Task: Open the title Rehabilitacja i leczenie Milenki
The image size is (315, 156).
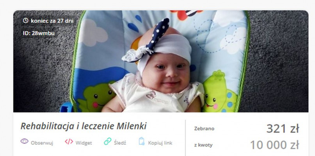Action: [84, 126]
